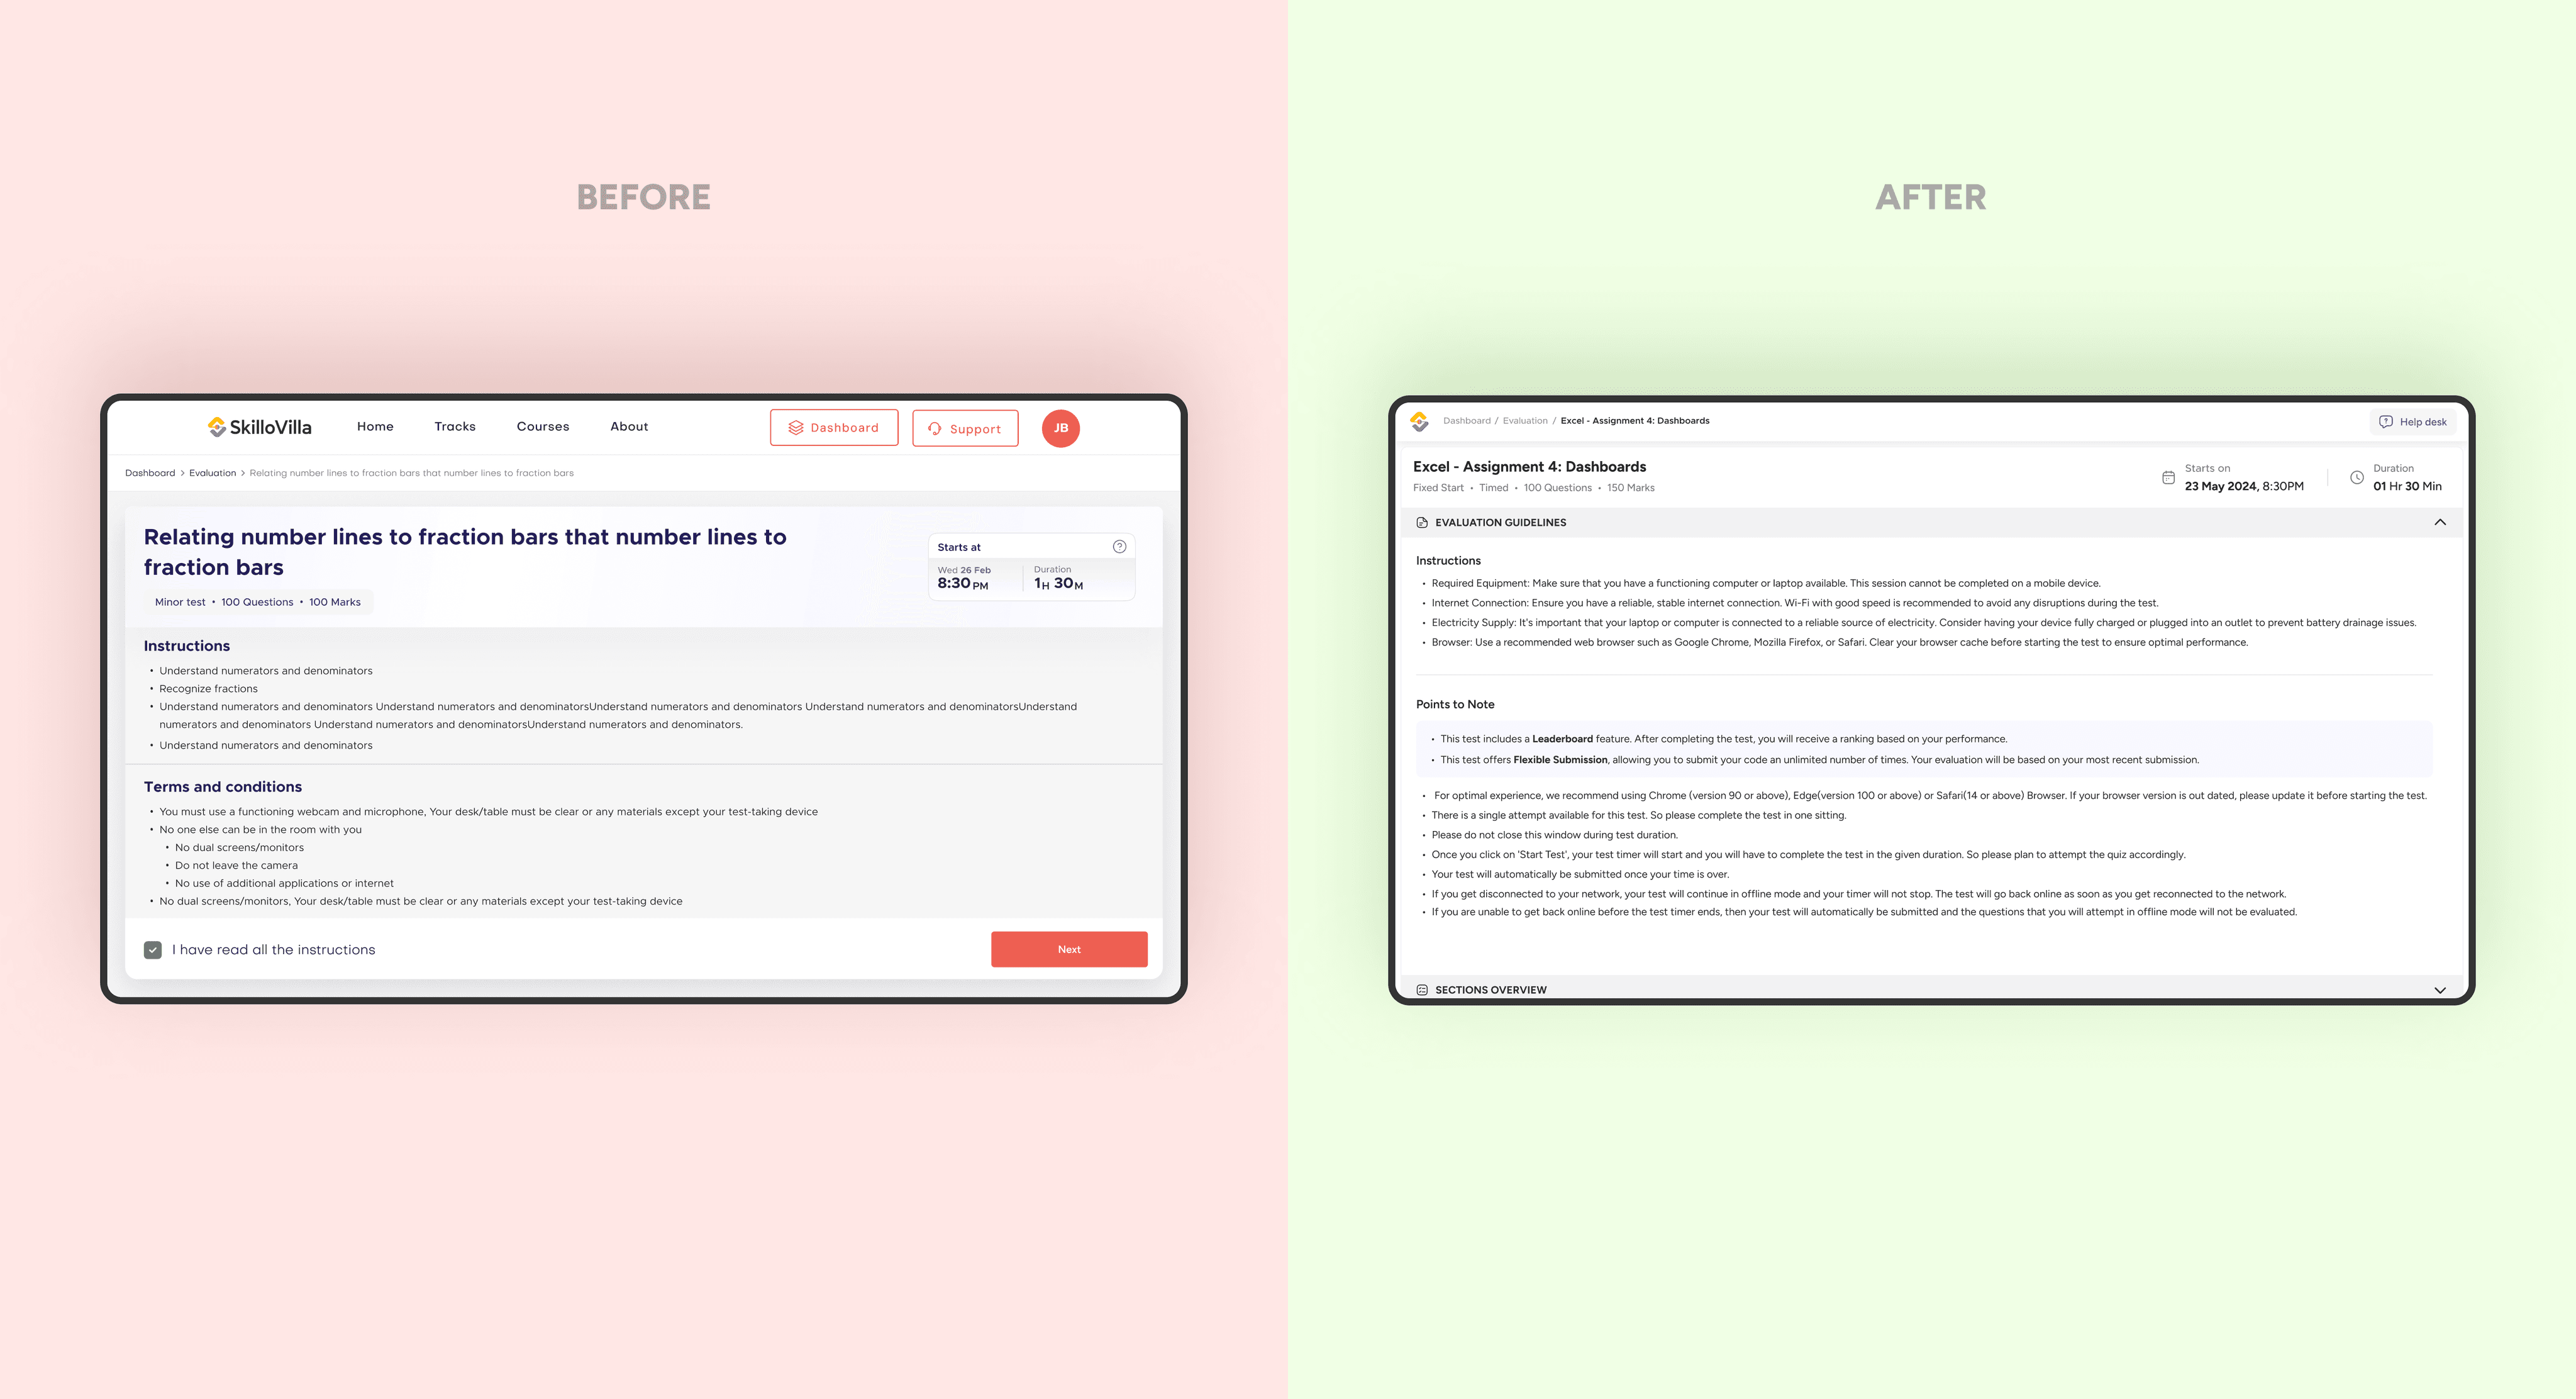Click the SkilloVilla logo in the Before navbar

point(259,427)
